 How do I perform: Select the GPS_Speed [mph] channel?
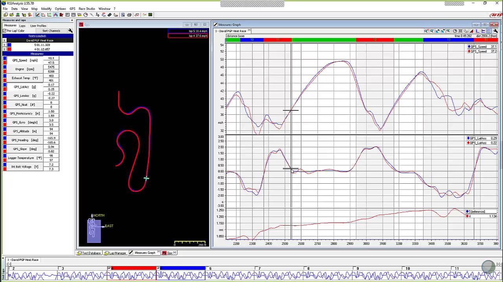tap(25, 60)
